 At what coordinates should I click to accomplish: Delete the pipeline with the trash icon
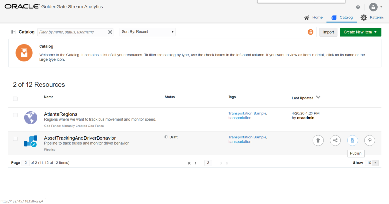pyautogui.click(x=318, y=140)
